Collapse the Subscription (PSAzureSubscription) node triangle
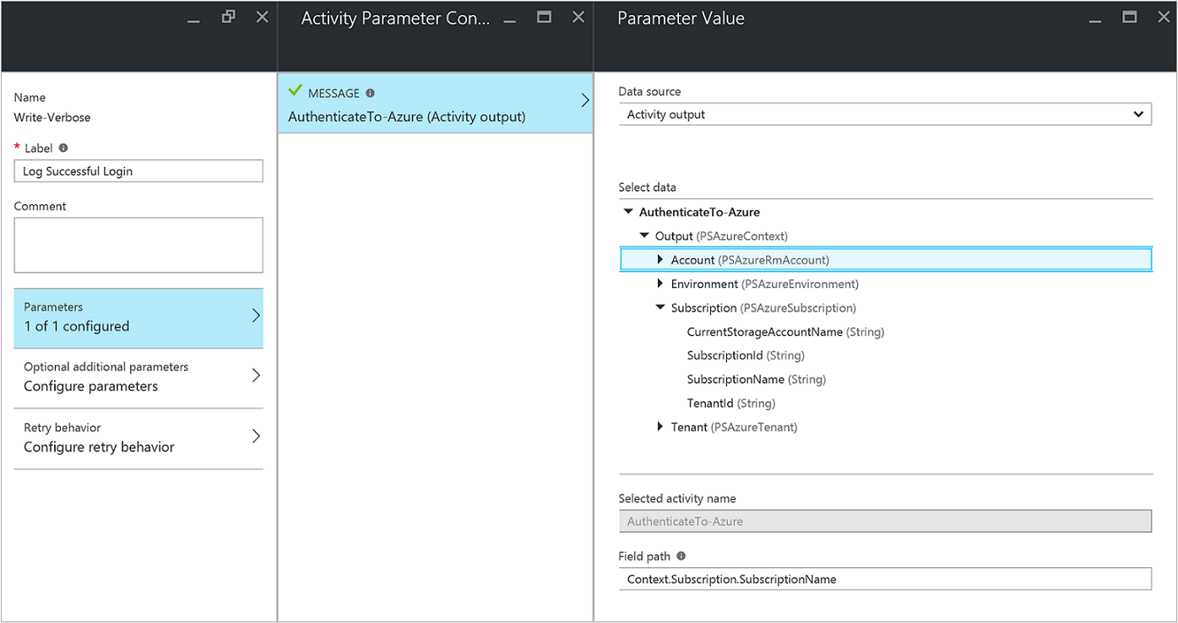 (x=660, y=307)
